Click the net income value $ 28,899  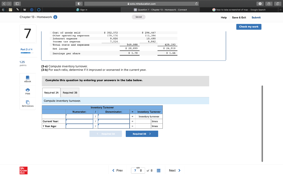pyautogui.click(x=131, y=48)
